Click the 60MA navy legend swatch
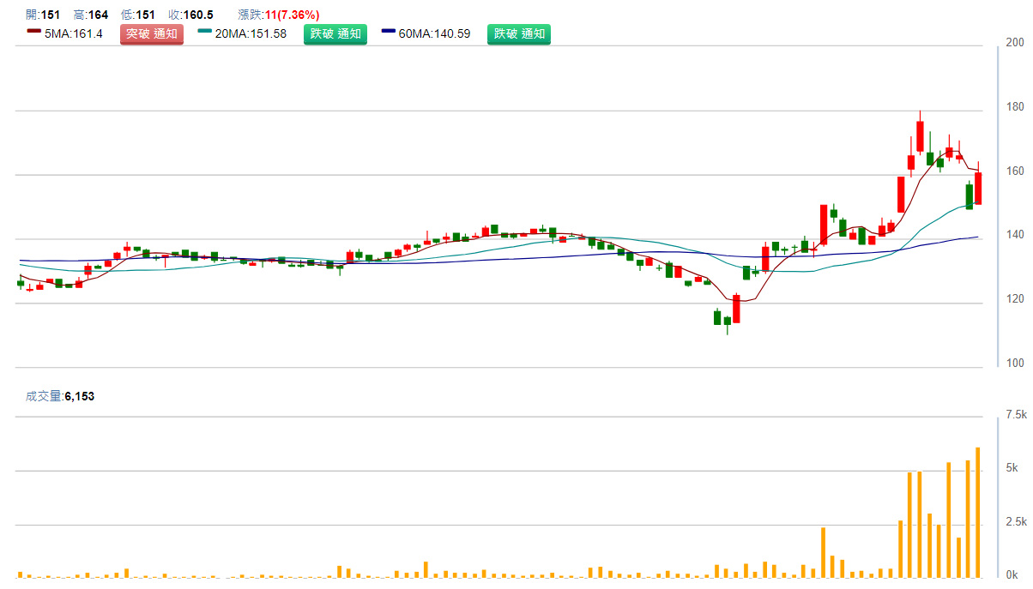1033x589 pixels. (389, 32)
